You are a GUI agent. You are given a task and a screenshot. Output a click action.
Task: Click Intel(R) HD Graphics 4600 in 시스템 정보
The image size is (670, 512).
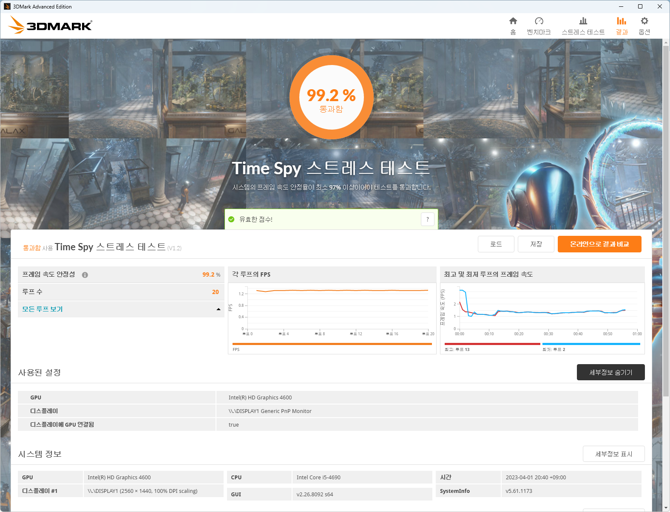pyautogui.click(x=119, y=478)
